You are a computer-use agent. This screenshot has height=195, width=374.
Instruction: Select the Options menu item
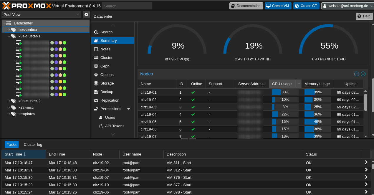(107, 75)
